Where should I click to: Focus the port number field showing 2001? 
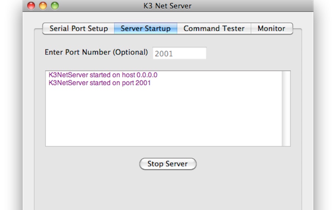click(179, 53)
